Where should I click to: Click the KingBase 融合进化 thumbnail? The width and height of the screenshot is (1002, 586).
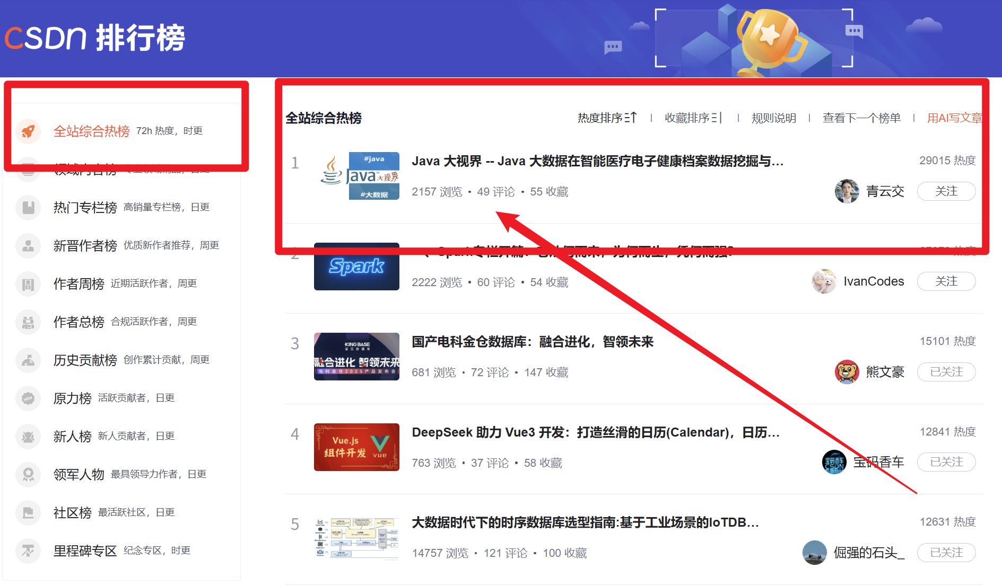pos(356,357)
